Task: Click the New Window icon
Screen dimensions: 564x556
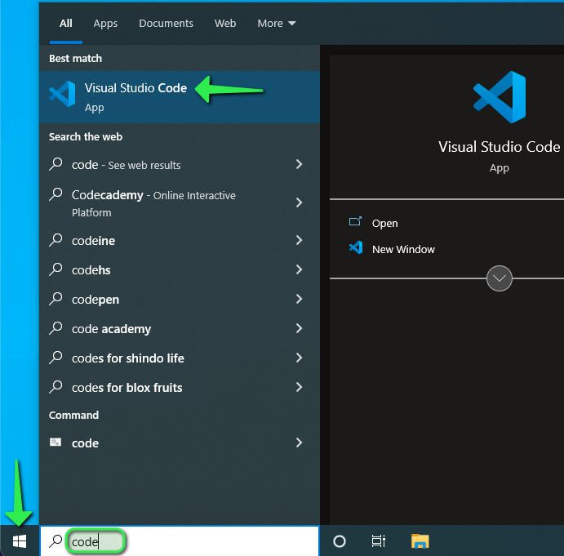Action: (x=355, y=248)
